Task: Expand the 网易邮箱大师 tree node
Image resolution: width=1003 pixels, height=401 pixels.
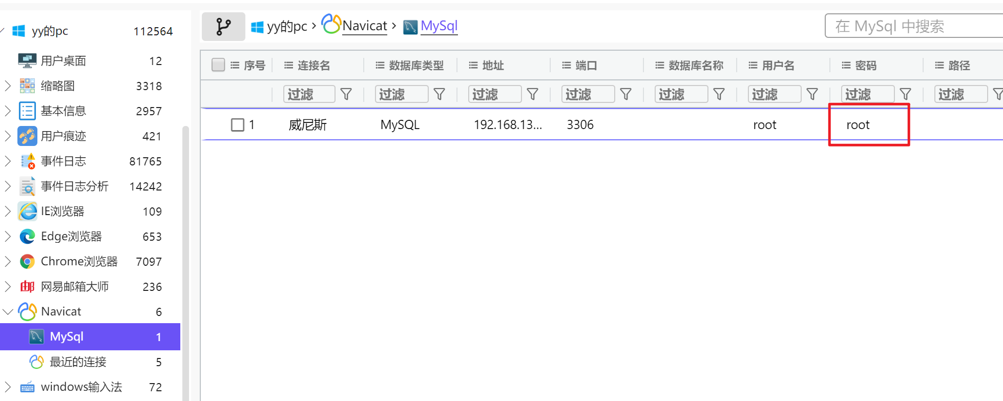Action: [8, 286]
